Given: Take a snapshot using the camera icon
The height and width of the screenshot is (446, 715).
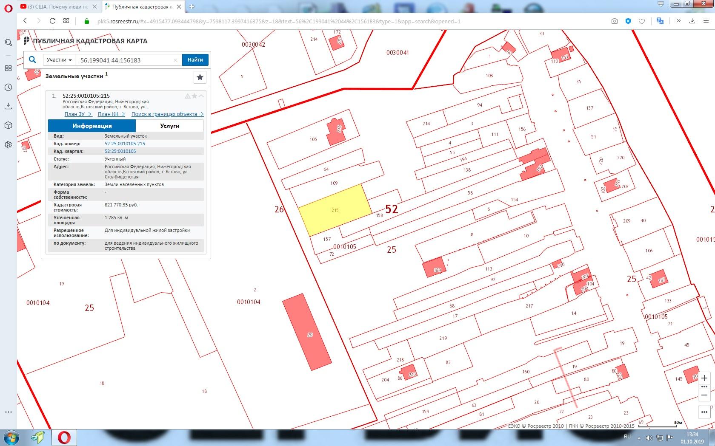Looking at the screenshot, I should pyautogui.click(x=614, y=21).
